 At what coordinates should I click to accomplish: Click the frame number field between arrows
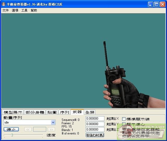pos(40,129)
